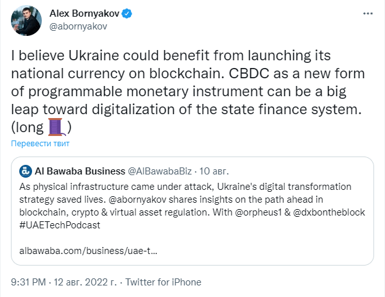Open the @orpheus1 mention
This screenshot has height=297, width=385.
(258, 212)
